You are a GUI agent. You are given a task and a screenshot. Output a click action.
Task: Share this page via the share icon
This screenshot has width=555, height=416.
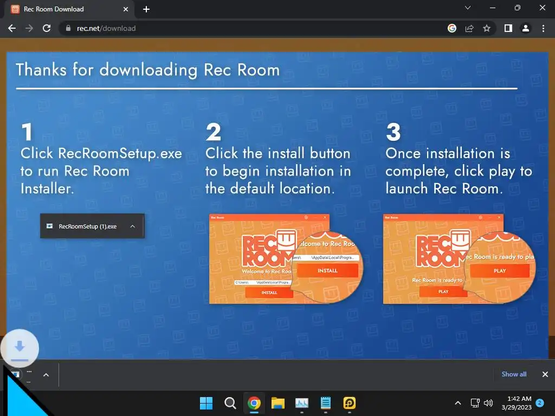(x=469, y=28)
